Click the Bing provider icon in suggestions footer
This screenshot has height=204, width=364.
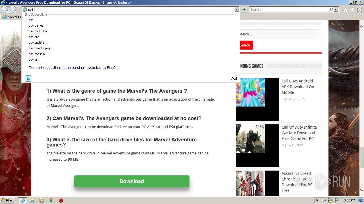coord(28,78)
